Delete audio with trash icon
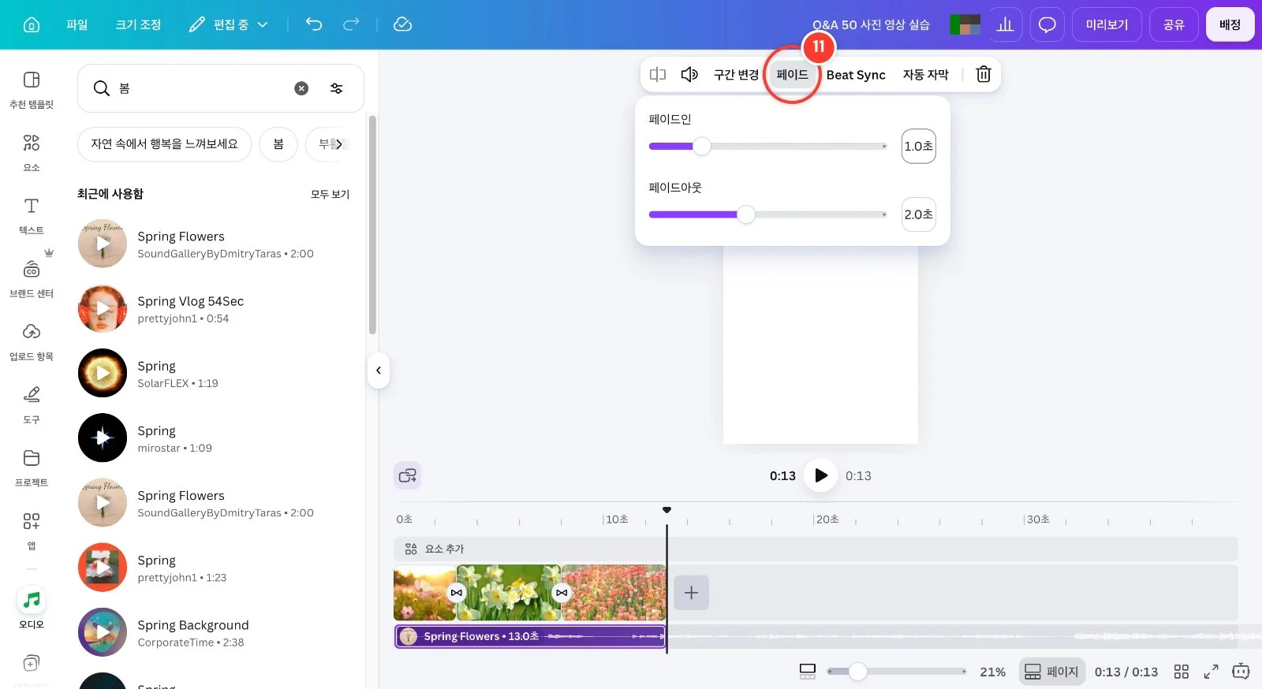The height and width of the screenshot is (689, 1262). pos(984,74)
